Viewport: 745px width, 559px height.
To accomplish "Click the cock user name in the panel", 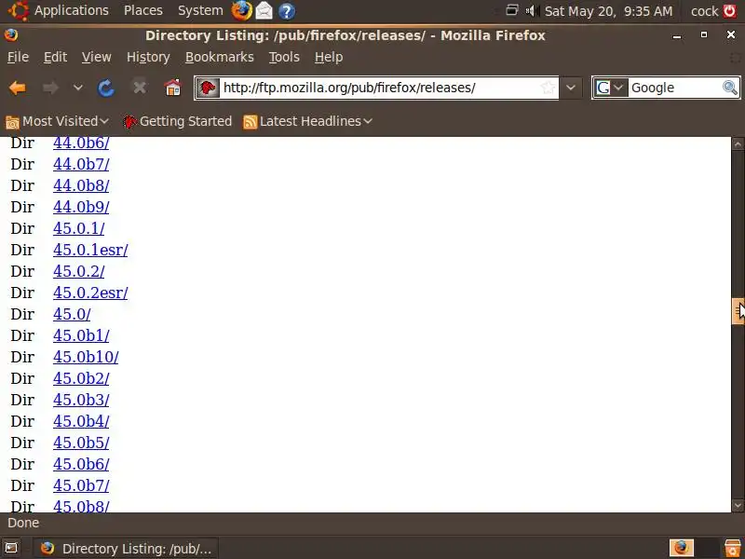I will click(705, 11).
